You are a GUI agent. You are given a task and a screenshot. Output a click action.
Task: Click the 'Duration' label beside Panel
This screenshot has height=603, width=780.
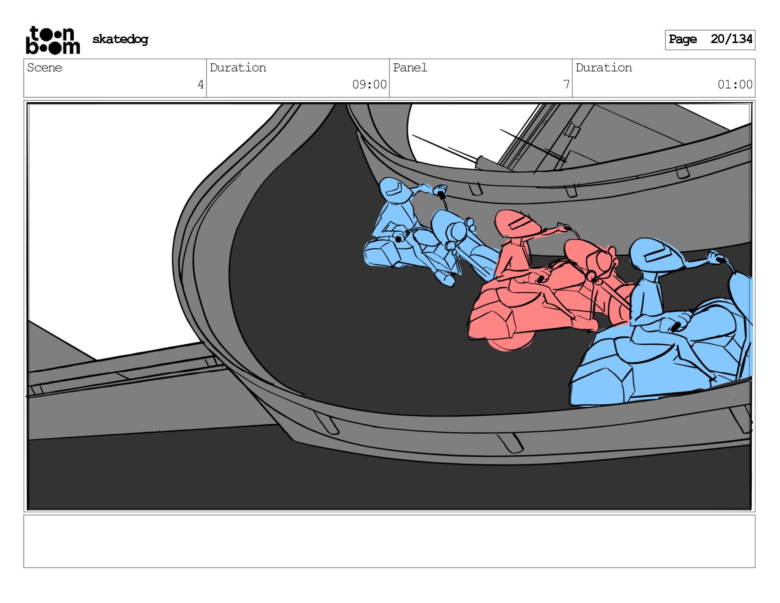(x=604, y=68)
